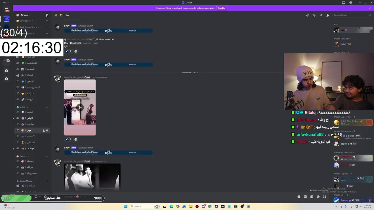The height and width of the screenshot is (210, 374).
Task: Open the Ocean server dropdown menu
Action: tap(24, 15)
